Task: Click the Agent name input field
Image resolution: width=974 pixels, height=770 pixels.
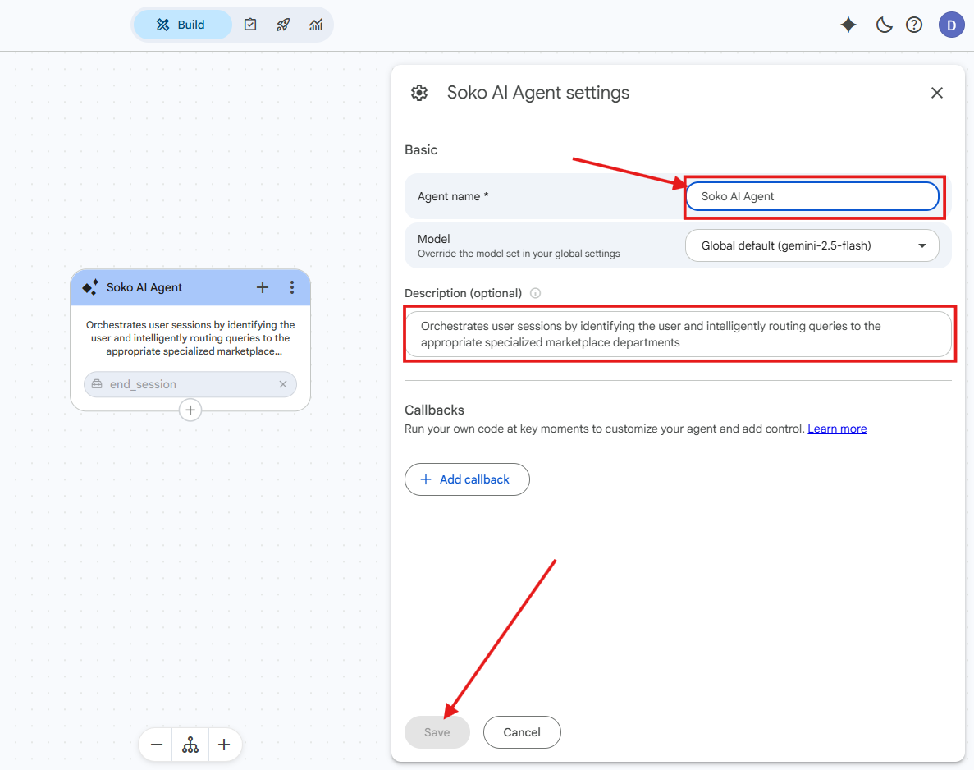Action: point(812,196)
